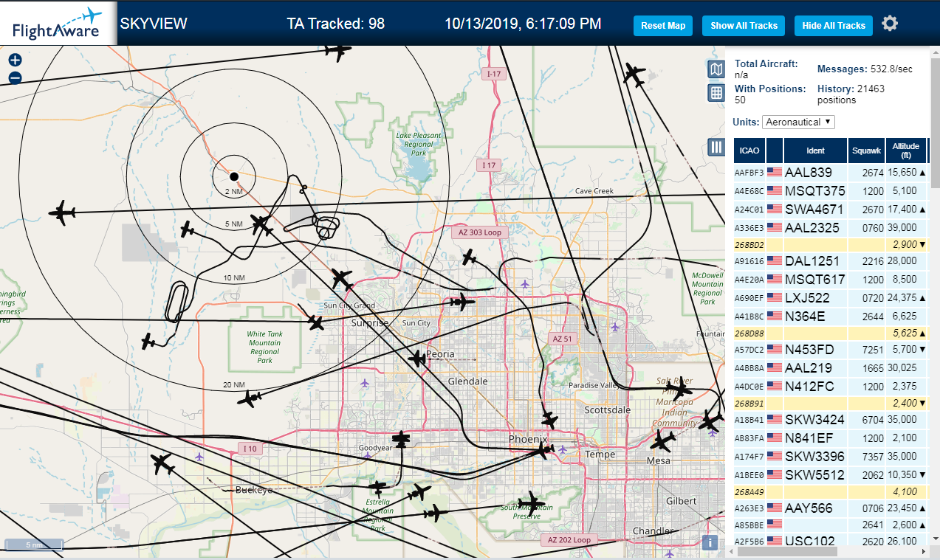
Task: Open the map info attribution button
Action: pyautogui.click(x=710, y=542)
